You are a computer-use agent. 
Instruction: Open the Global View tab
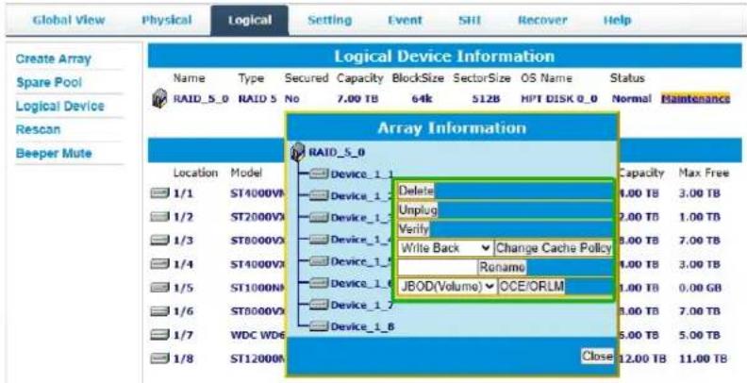tap(69, 21)
